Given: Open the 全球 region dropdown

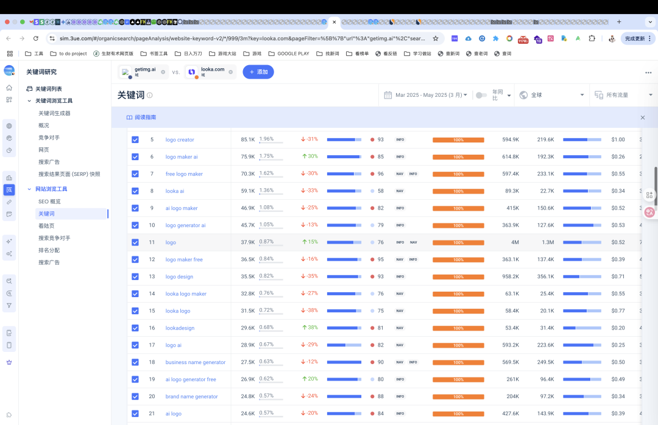Looking at the screenshot, I should (x=551, y=95).
